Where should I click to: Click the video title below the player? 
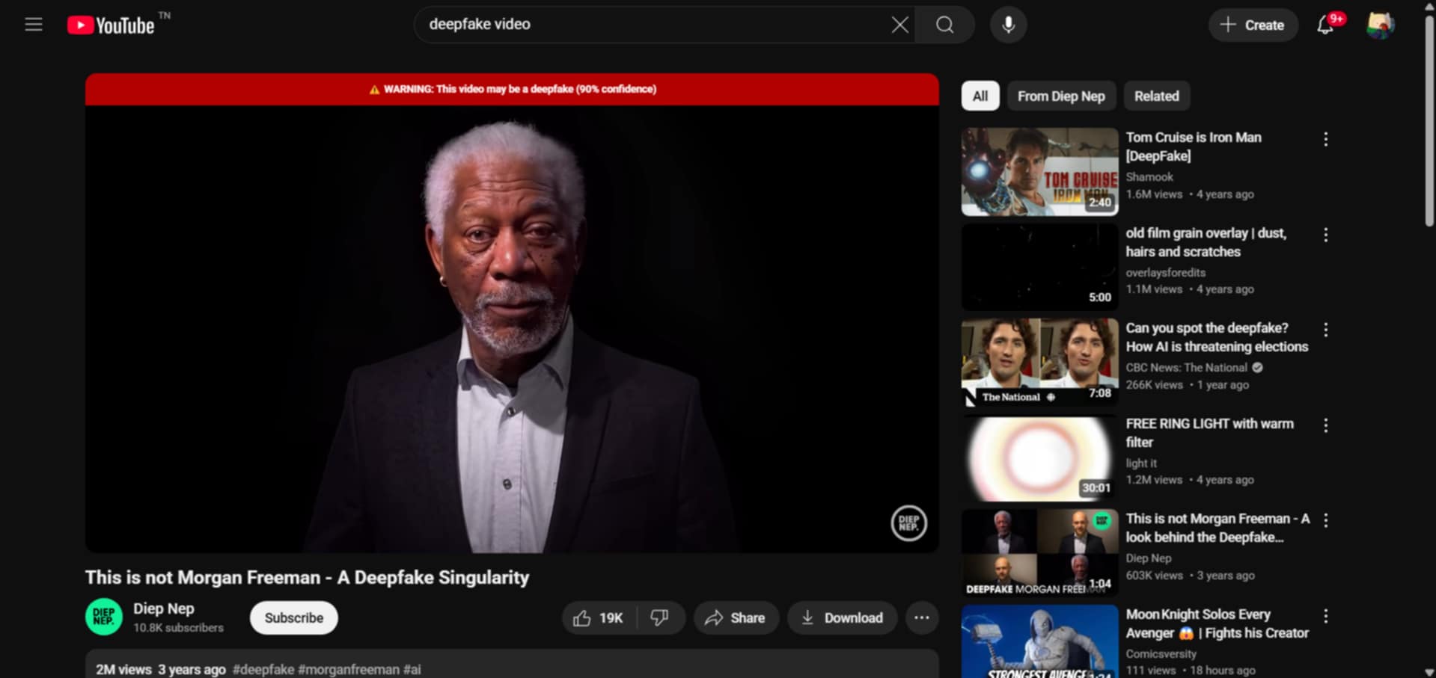click(307, 578)
